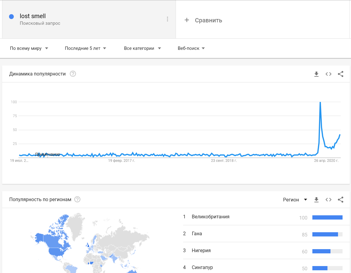Share the regions popularity panel
Viewport: 351px width, 273px height.
coord(340,200)
